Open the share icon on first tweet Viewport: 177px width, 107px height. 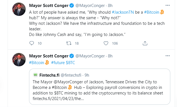click(x=145, y=43)
